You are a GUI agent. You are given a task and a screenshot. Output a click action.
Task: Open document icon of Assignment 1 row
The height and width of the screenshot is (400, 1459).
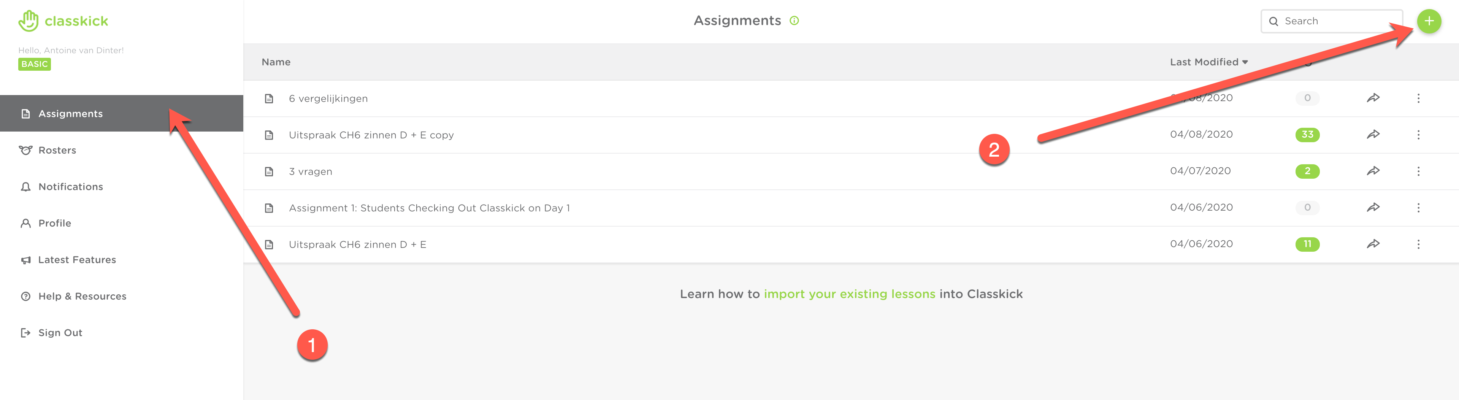point(269,208)
